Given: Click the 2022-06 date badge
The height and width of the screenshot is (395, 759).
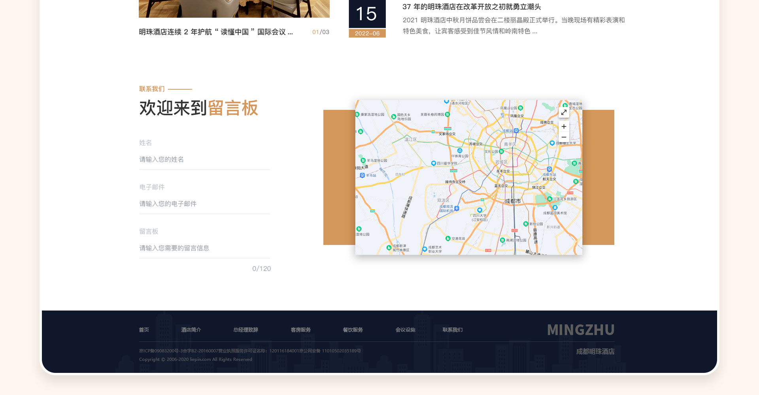Looking at the screenshot, I should [367, 34].
